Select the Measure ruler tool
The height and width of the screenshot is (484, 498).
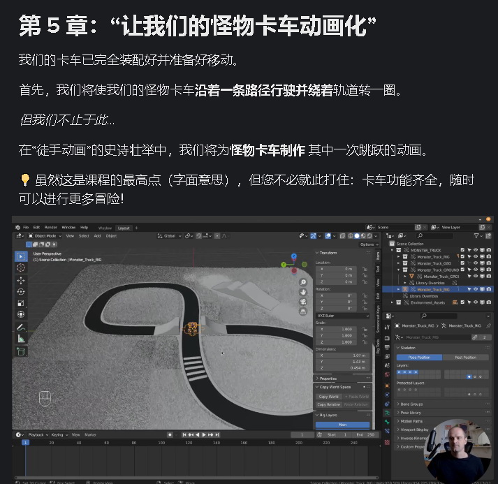click(21, 339)
